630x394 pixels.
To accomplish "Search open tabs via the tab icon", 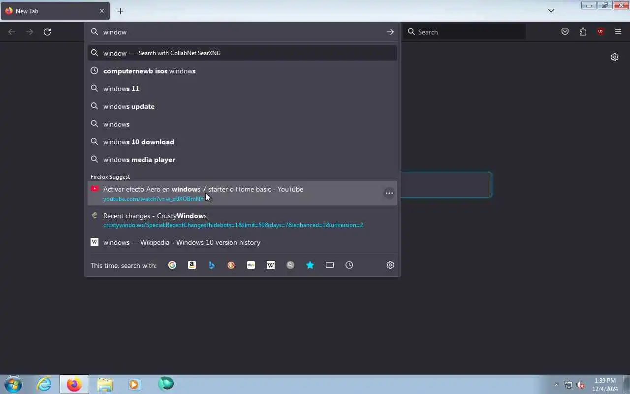I will click(x=330, y=265).
